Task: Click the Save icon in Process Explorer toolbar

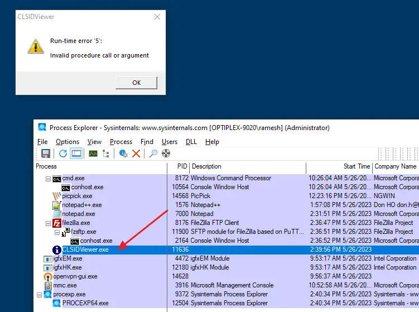Action: pos(46,153)
